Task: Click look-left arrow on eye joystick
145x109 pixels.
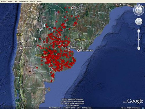Action: pyautogui.click(x=136, y=10)
